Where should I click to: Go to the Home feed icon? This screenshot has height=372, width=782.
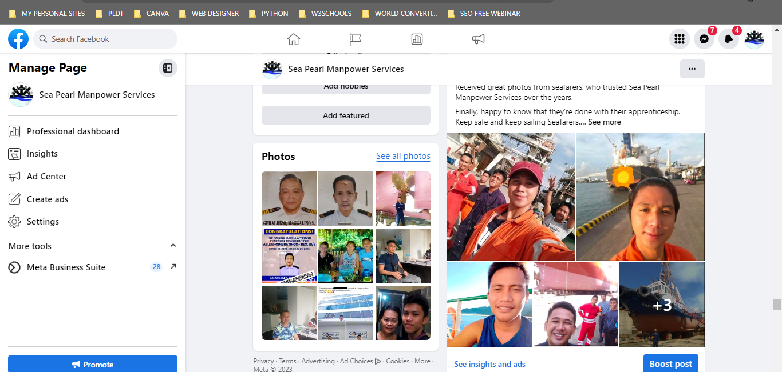(x=294, y=39)
